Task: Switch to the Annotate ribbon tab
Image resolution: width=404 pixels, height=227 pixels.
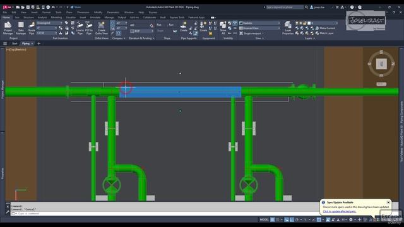Action: [95, 18]
